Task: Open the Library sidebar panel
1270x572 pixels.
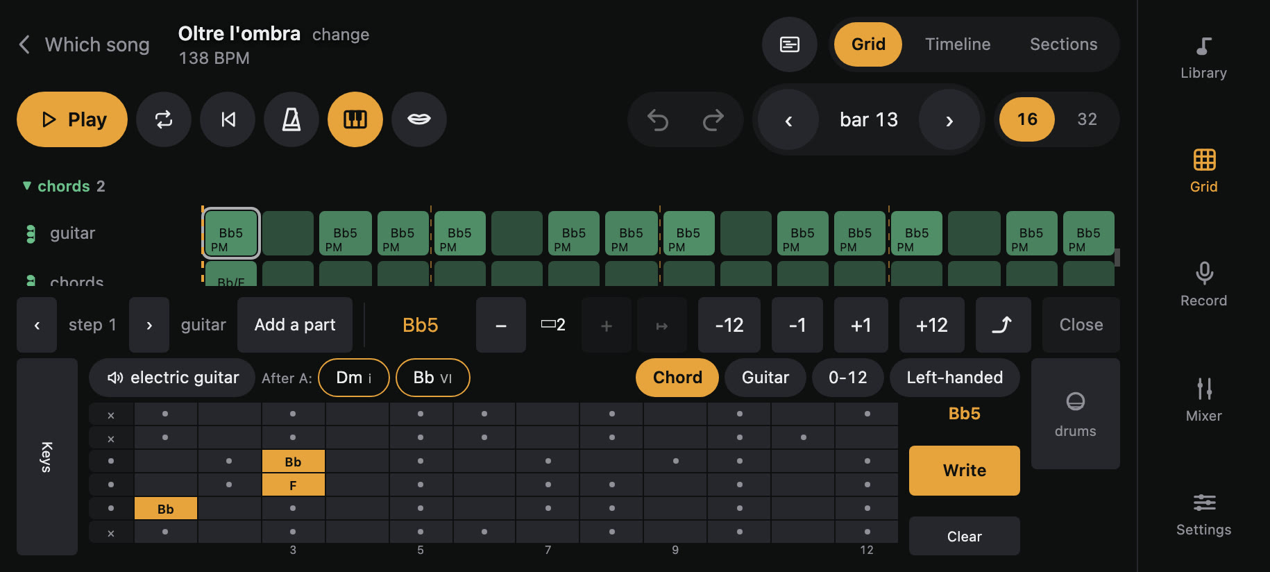Action: point(1204,58)
